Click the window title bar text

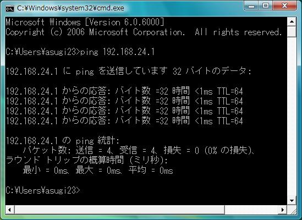(x=70, y=8)
